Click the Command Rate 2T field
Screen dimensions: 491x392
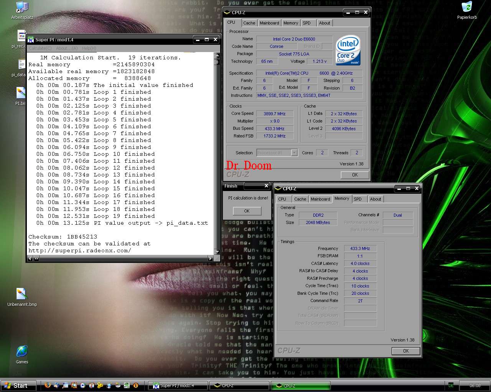[x=360, y=301]
